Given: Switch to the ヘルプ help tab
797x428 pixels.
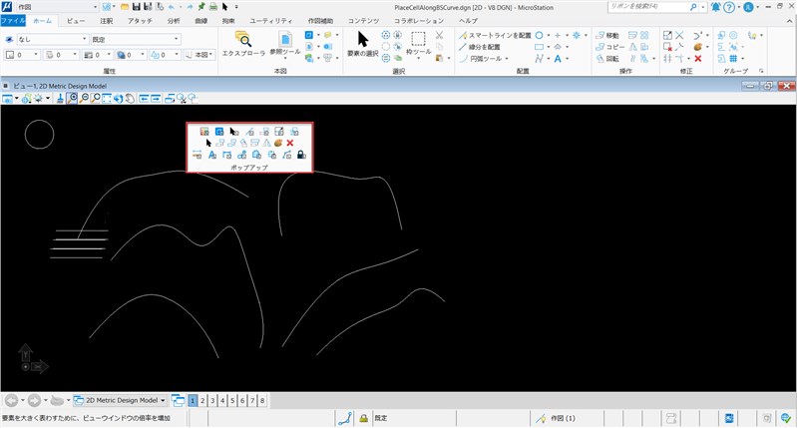Looking at the screenshot, I should click(468, 21).
